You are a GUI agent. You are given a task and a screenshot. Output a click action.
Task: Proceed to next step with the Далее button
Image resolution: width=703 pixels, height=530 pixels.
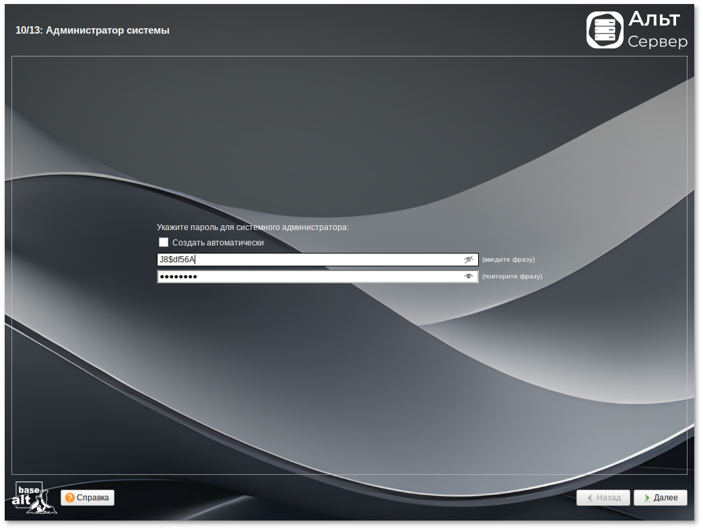(661, 498)
